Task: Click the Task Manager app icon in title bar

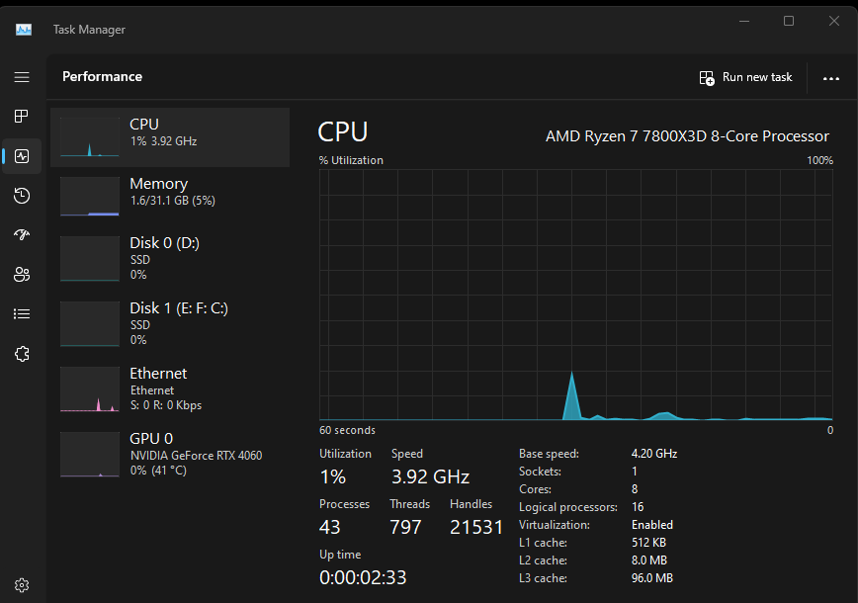Action: pos(24,30)
